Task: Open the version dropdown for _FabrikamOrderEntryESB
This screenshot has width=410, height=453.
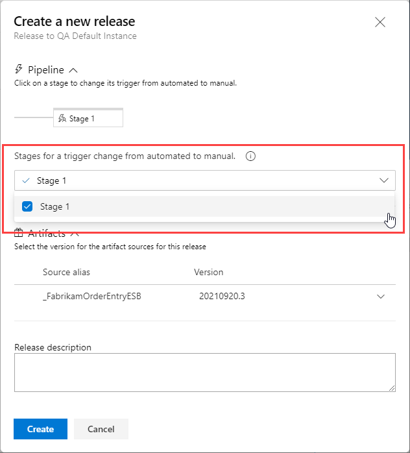Action: 381,297
